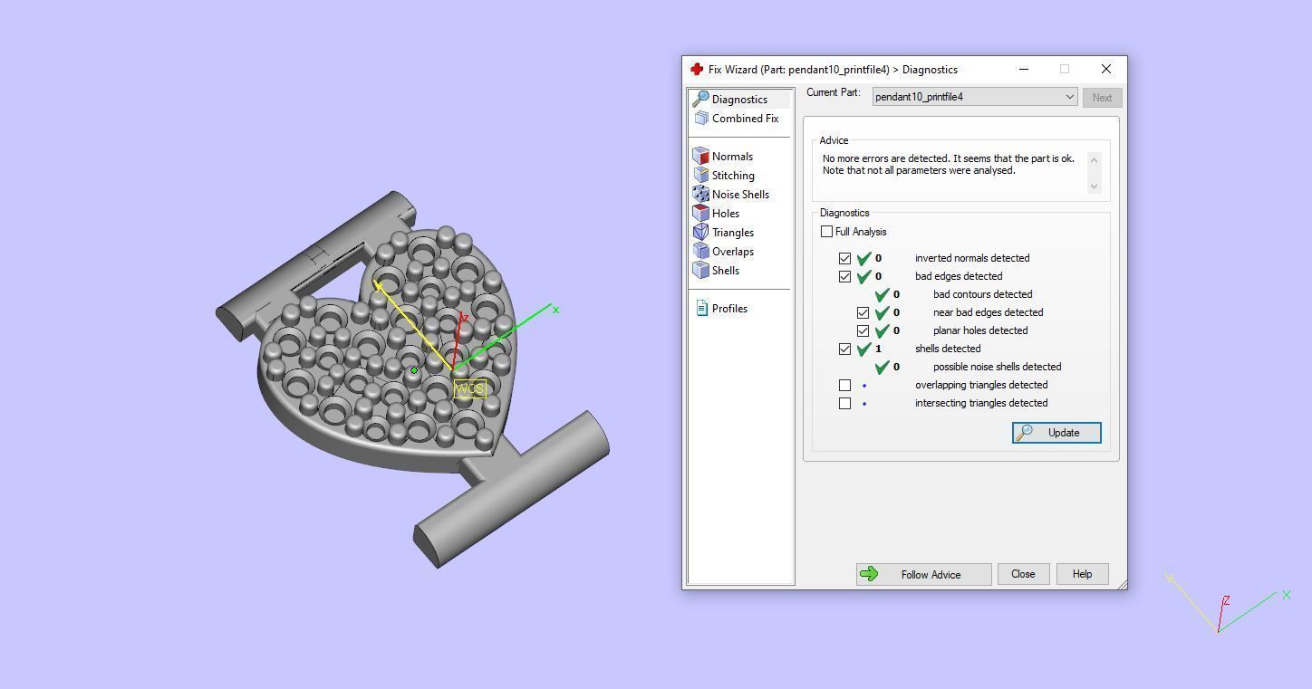
Task: Click 'shells detected' text
Action: (948, 349)
